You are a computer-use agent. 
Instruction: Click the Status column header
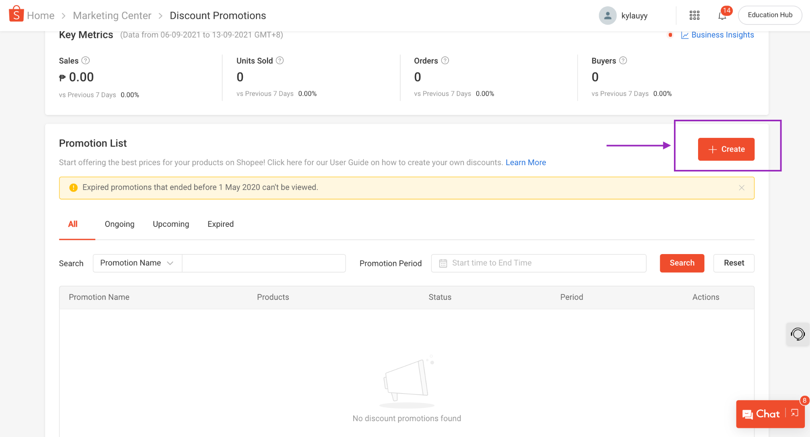[x=440, y=297]
